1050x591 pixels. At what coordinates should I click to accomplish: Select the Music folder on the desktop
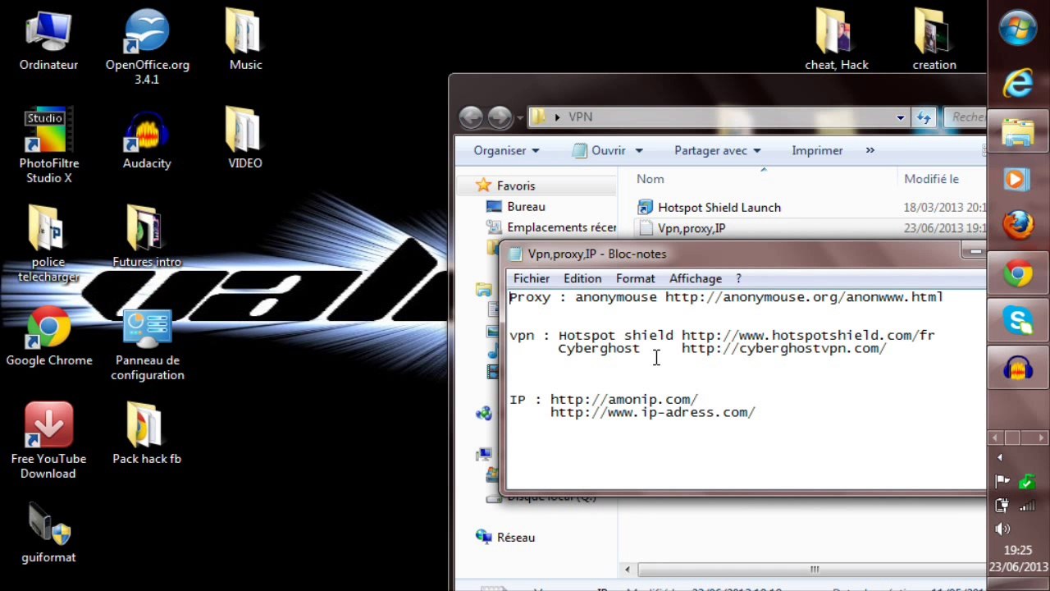(245, 41)
